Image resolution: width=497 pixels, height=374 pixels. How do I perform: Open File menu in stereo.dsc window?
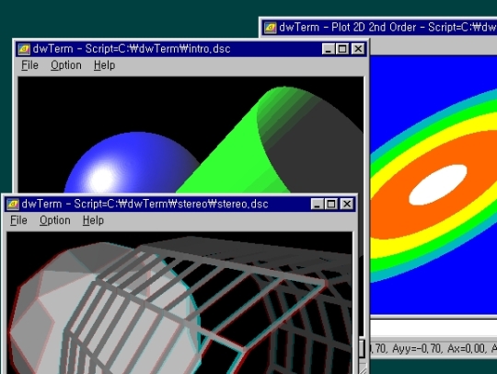click(18, 220)
